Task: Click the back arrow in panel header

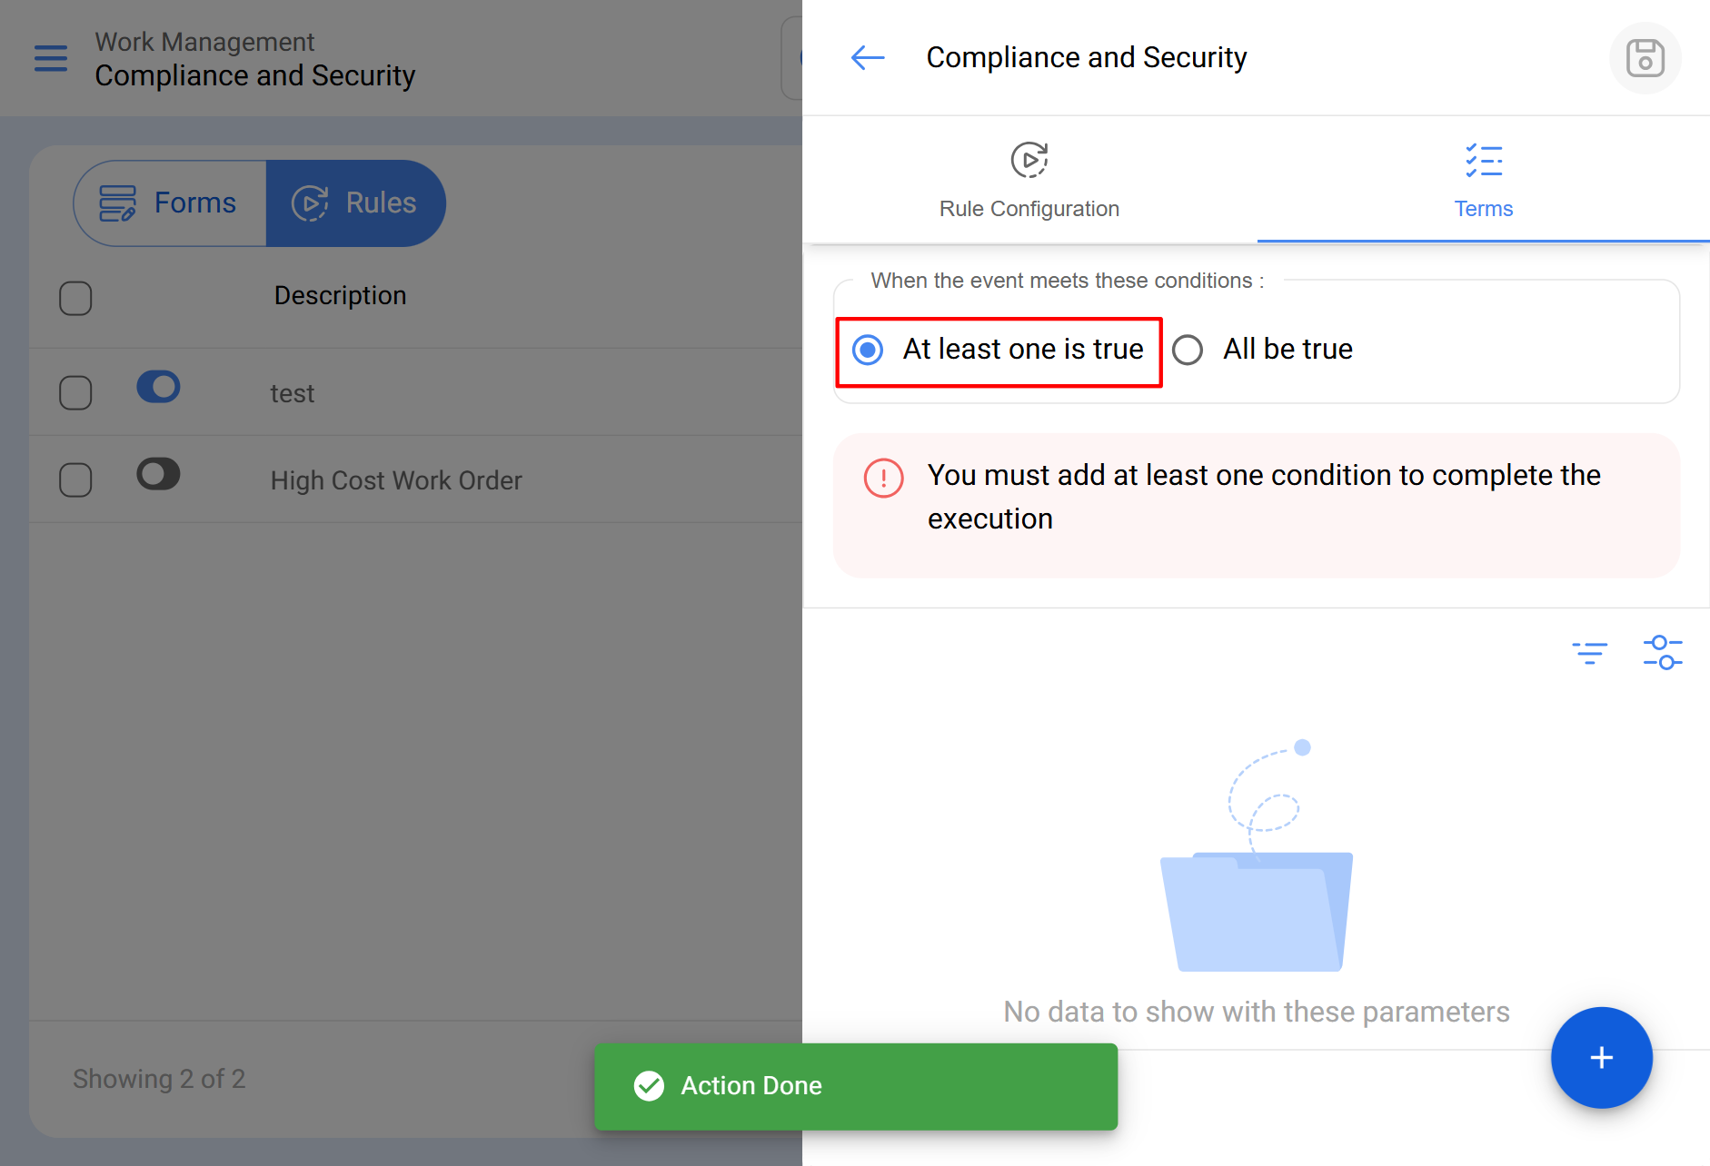Action: point(868,58)
